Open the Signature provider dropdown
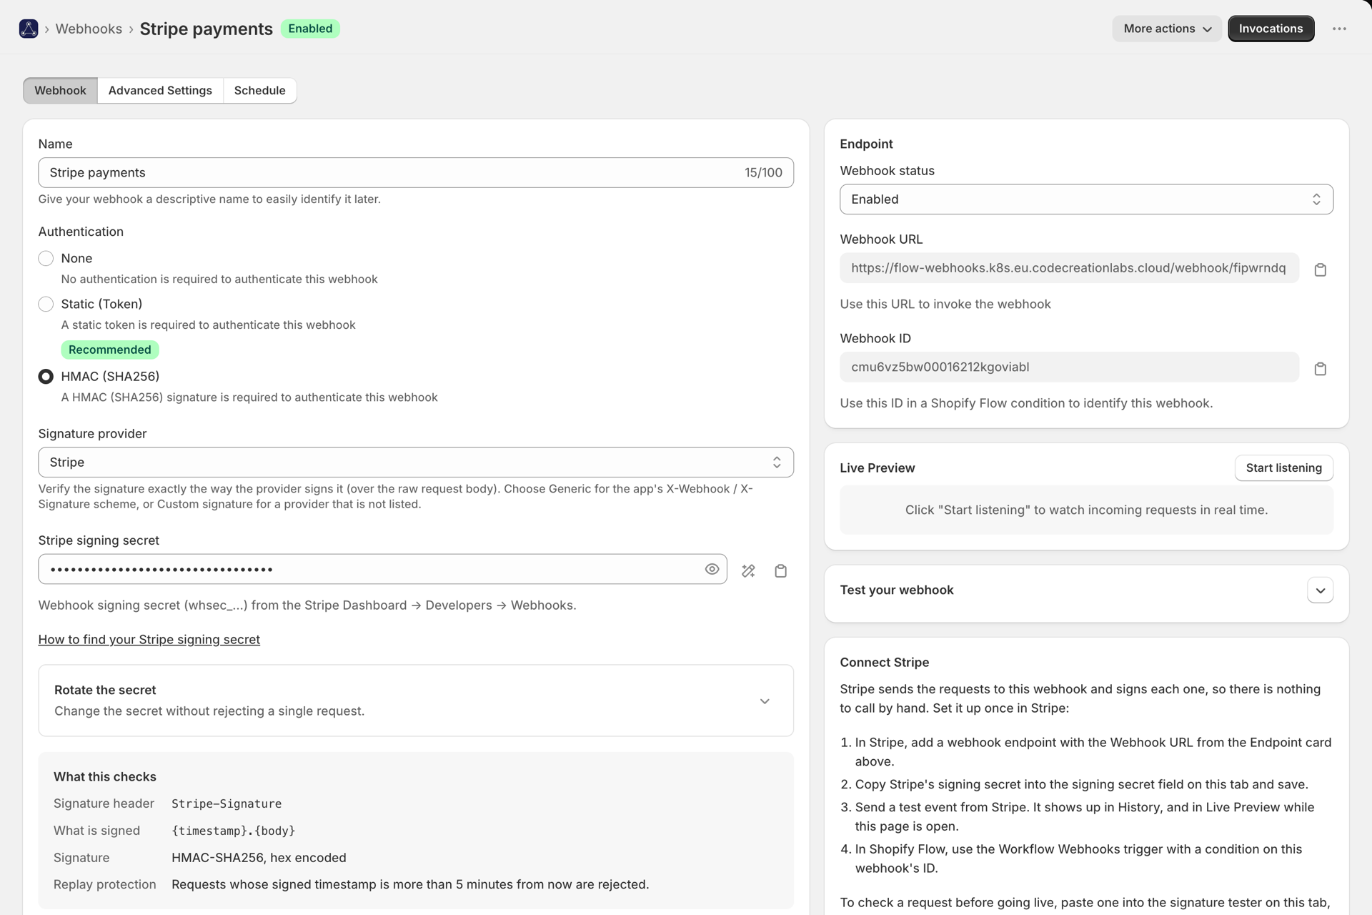 416,463
